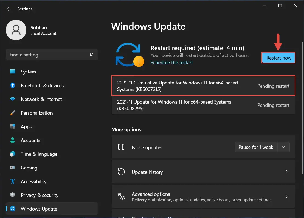Viewport: 304px width, 218px height.
Task: Click the Windows Update sync icon in sidebar
Action: 13,209
